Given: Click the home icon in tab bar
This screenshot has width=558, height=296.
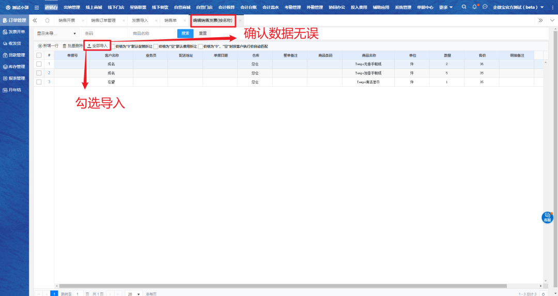Looking at the screenshot, I should click(x=48, y=20).
